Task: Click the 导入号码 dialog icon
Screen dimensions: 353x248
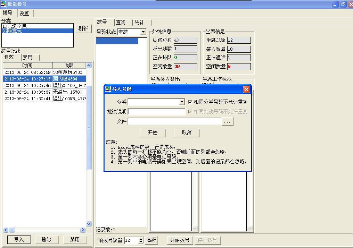Action: tap(108, 89)
